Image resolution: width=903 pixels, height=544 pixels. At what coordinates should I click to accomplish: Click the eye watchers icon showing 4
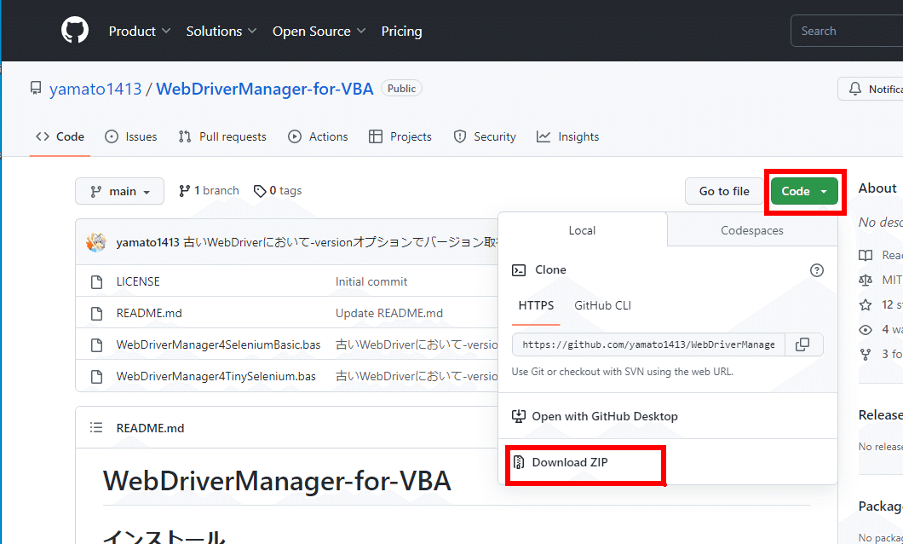[x=866, y=330]
